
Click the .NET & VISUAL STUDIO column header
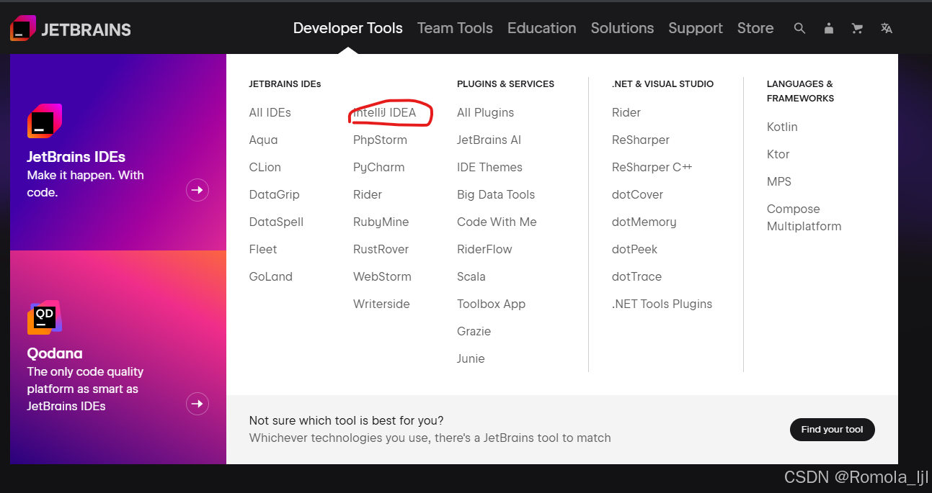(x=662, y=84)
